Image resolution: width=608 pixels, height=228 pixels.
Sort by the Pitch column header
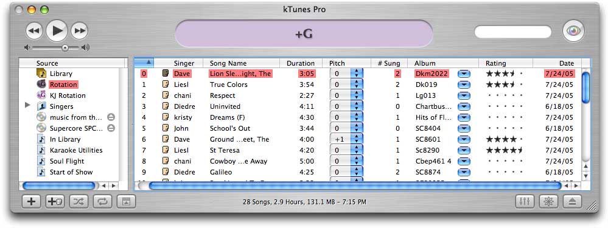pos(346,63)
